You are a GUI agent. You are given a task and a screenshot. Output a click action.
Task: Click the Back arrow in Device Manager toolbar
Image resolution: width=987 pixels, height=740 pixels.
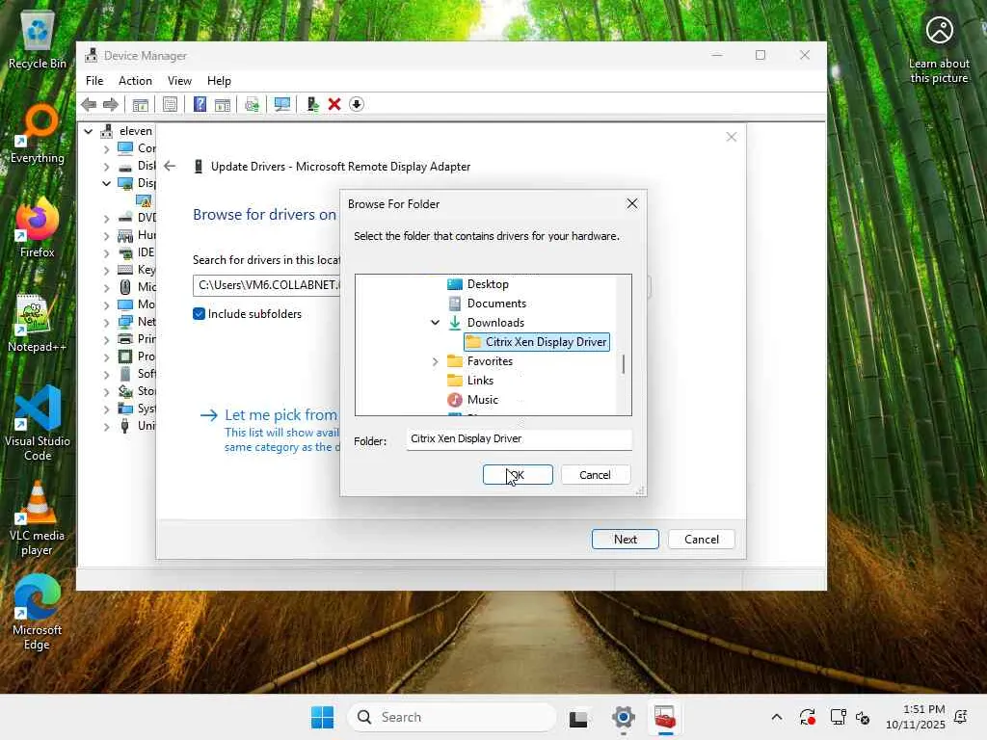(89, 104)
